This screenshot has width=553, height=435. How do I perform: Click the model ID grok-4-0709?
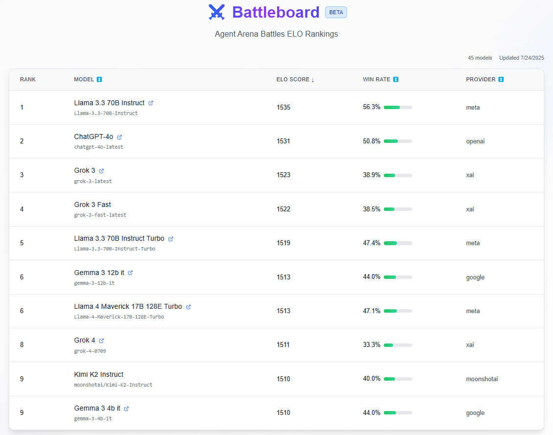point(90,351)
